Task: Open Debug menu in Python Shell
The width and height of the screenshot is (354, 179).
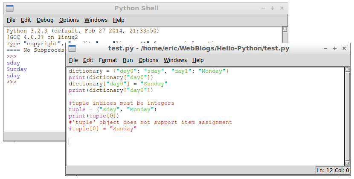Action: [45, 20]
